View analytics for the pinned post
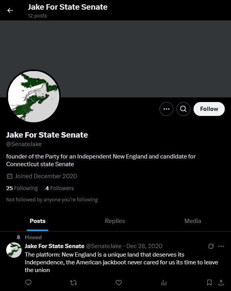231x291 pixels. coord(164,282)
